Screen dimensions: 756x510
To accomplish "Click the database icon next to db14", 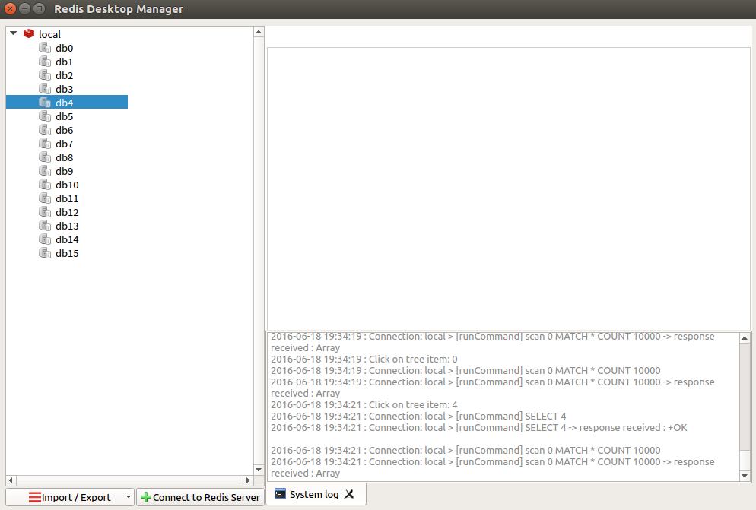I will (x=45, y=239).
